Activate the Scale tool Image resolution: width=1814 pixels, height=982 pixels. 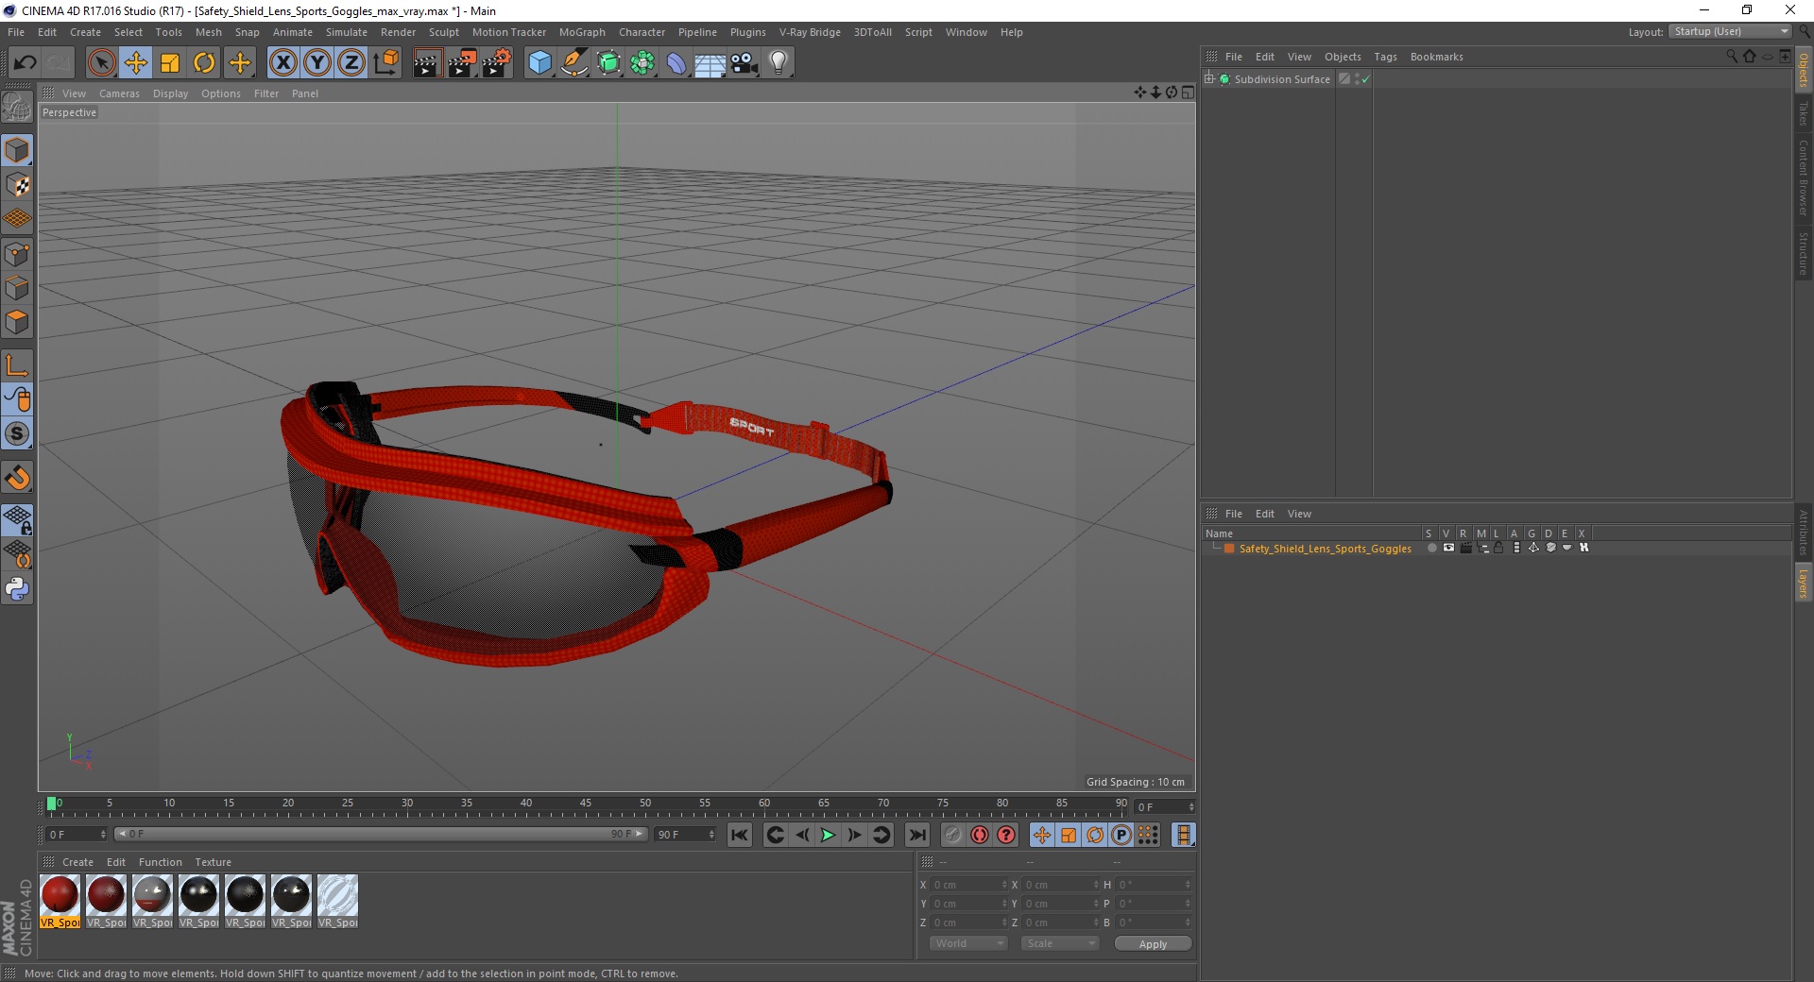(x=170, y=63)
